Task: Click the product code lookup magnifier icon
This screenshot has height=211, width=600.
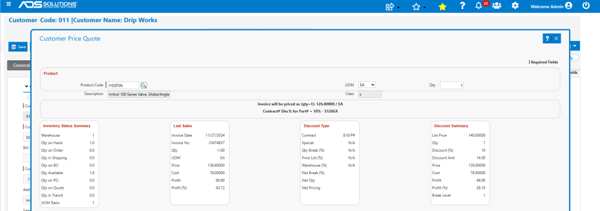Action: click(x=144, y=85)
